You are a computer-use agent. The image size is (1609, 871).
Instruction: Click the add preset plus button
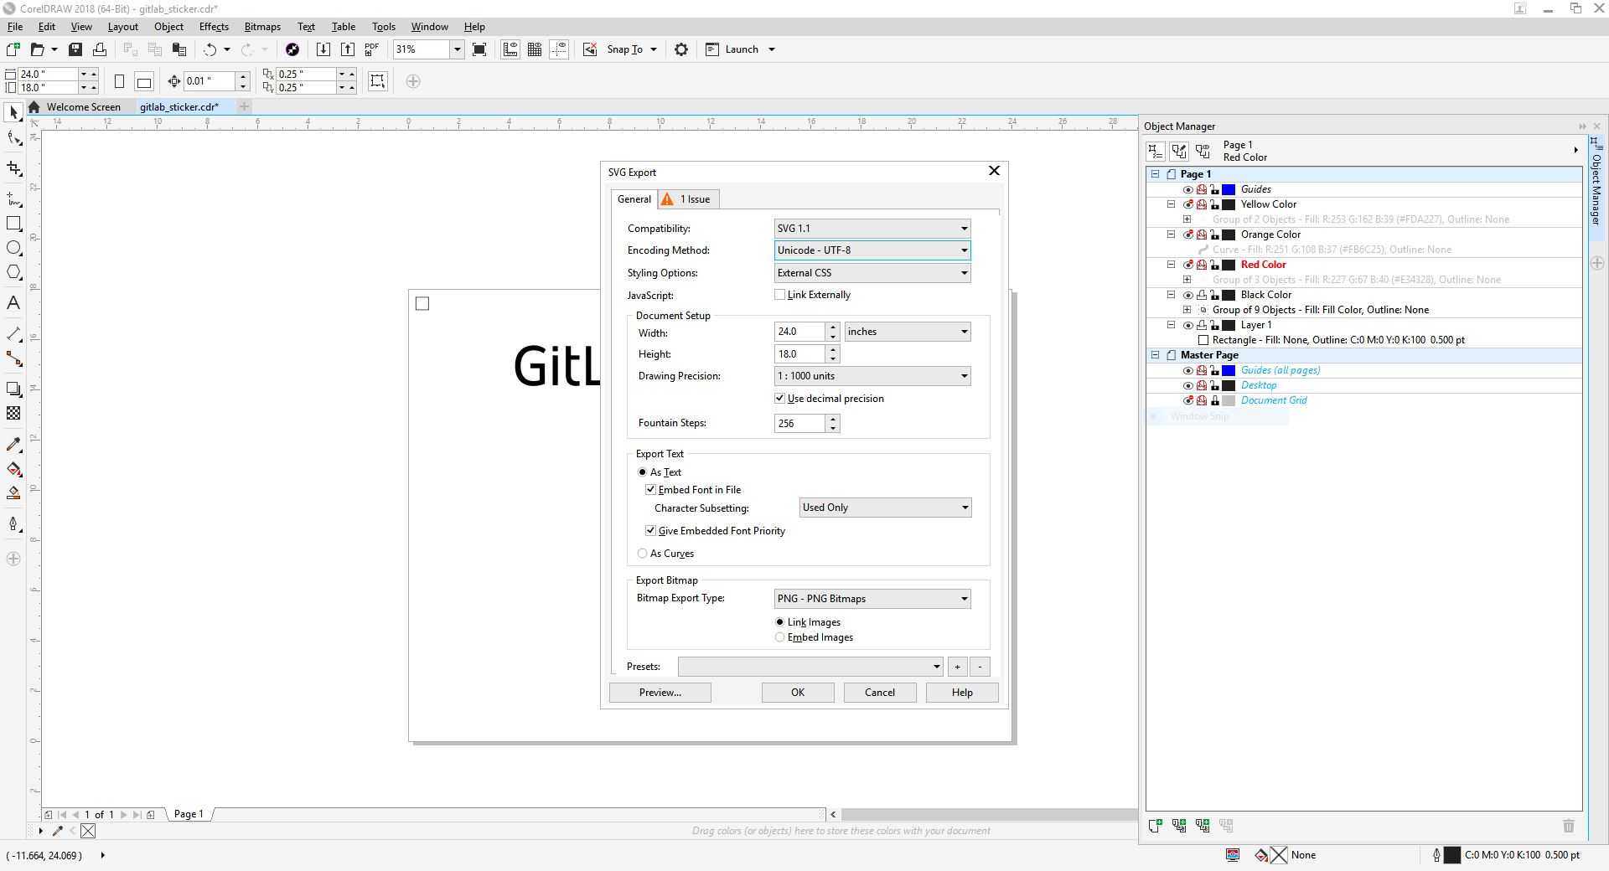click(957, 667)
